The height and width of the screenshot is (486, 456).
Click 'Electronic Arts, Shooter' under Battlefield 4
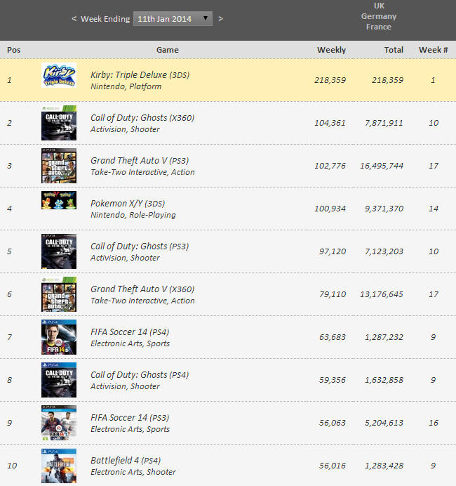click(x=133, y=472)
